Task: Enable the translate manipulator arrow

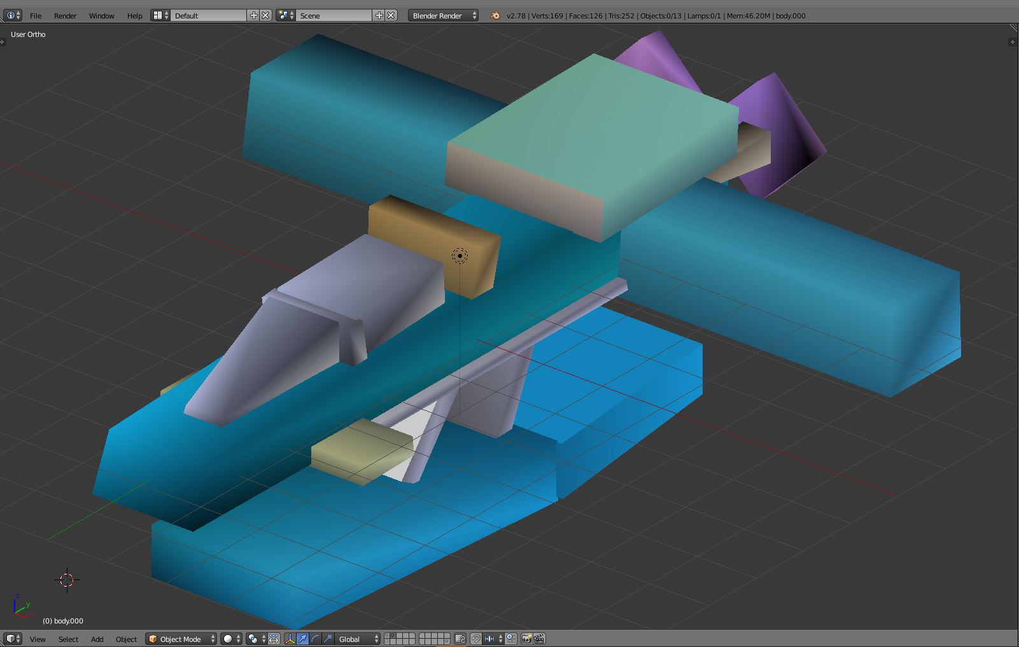Action: (303, 639)
